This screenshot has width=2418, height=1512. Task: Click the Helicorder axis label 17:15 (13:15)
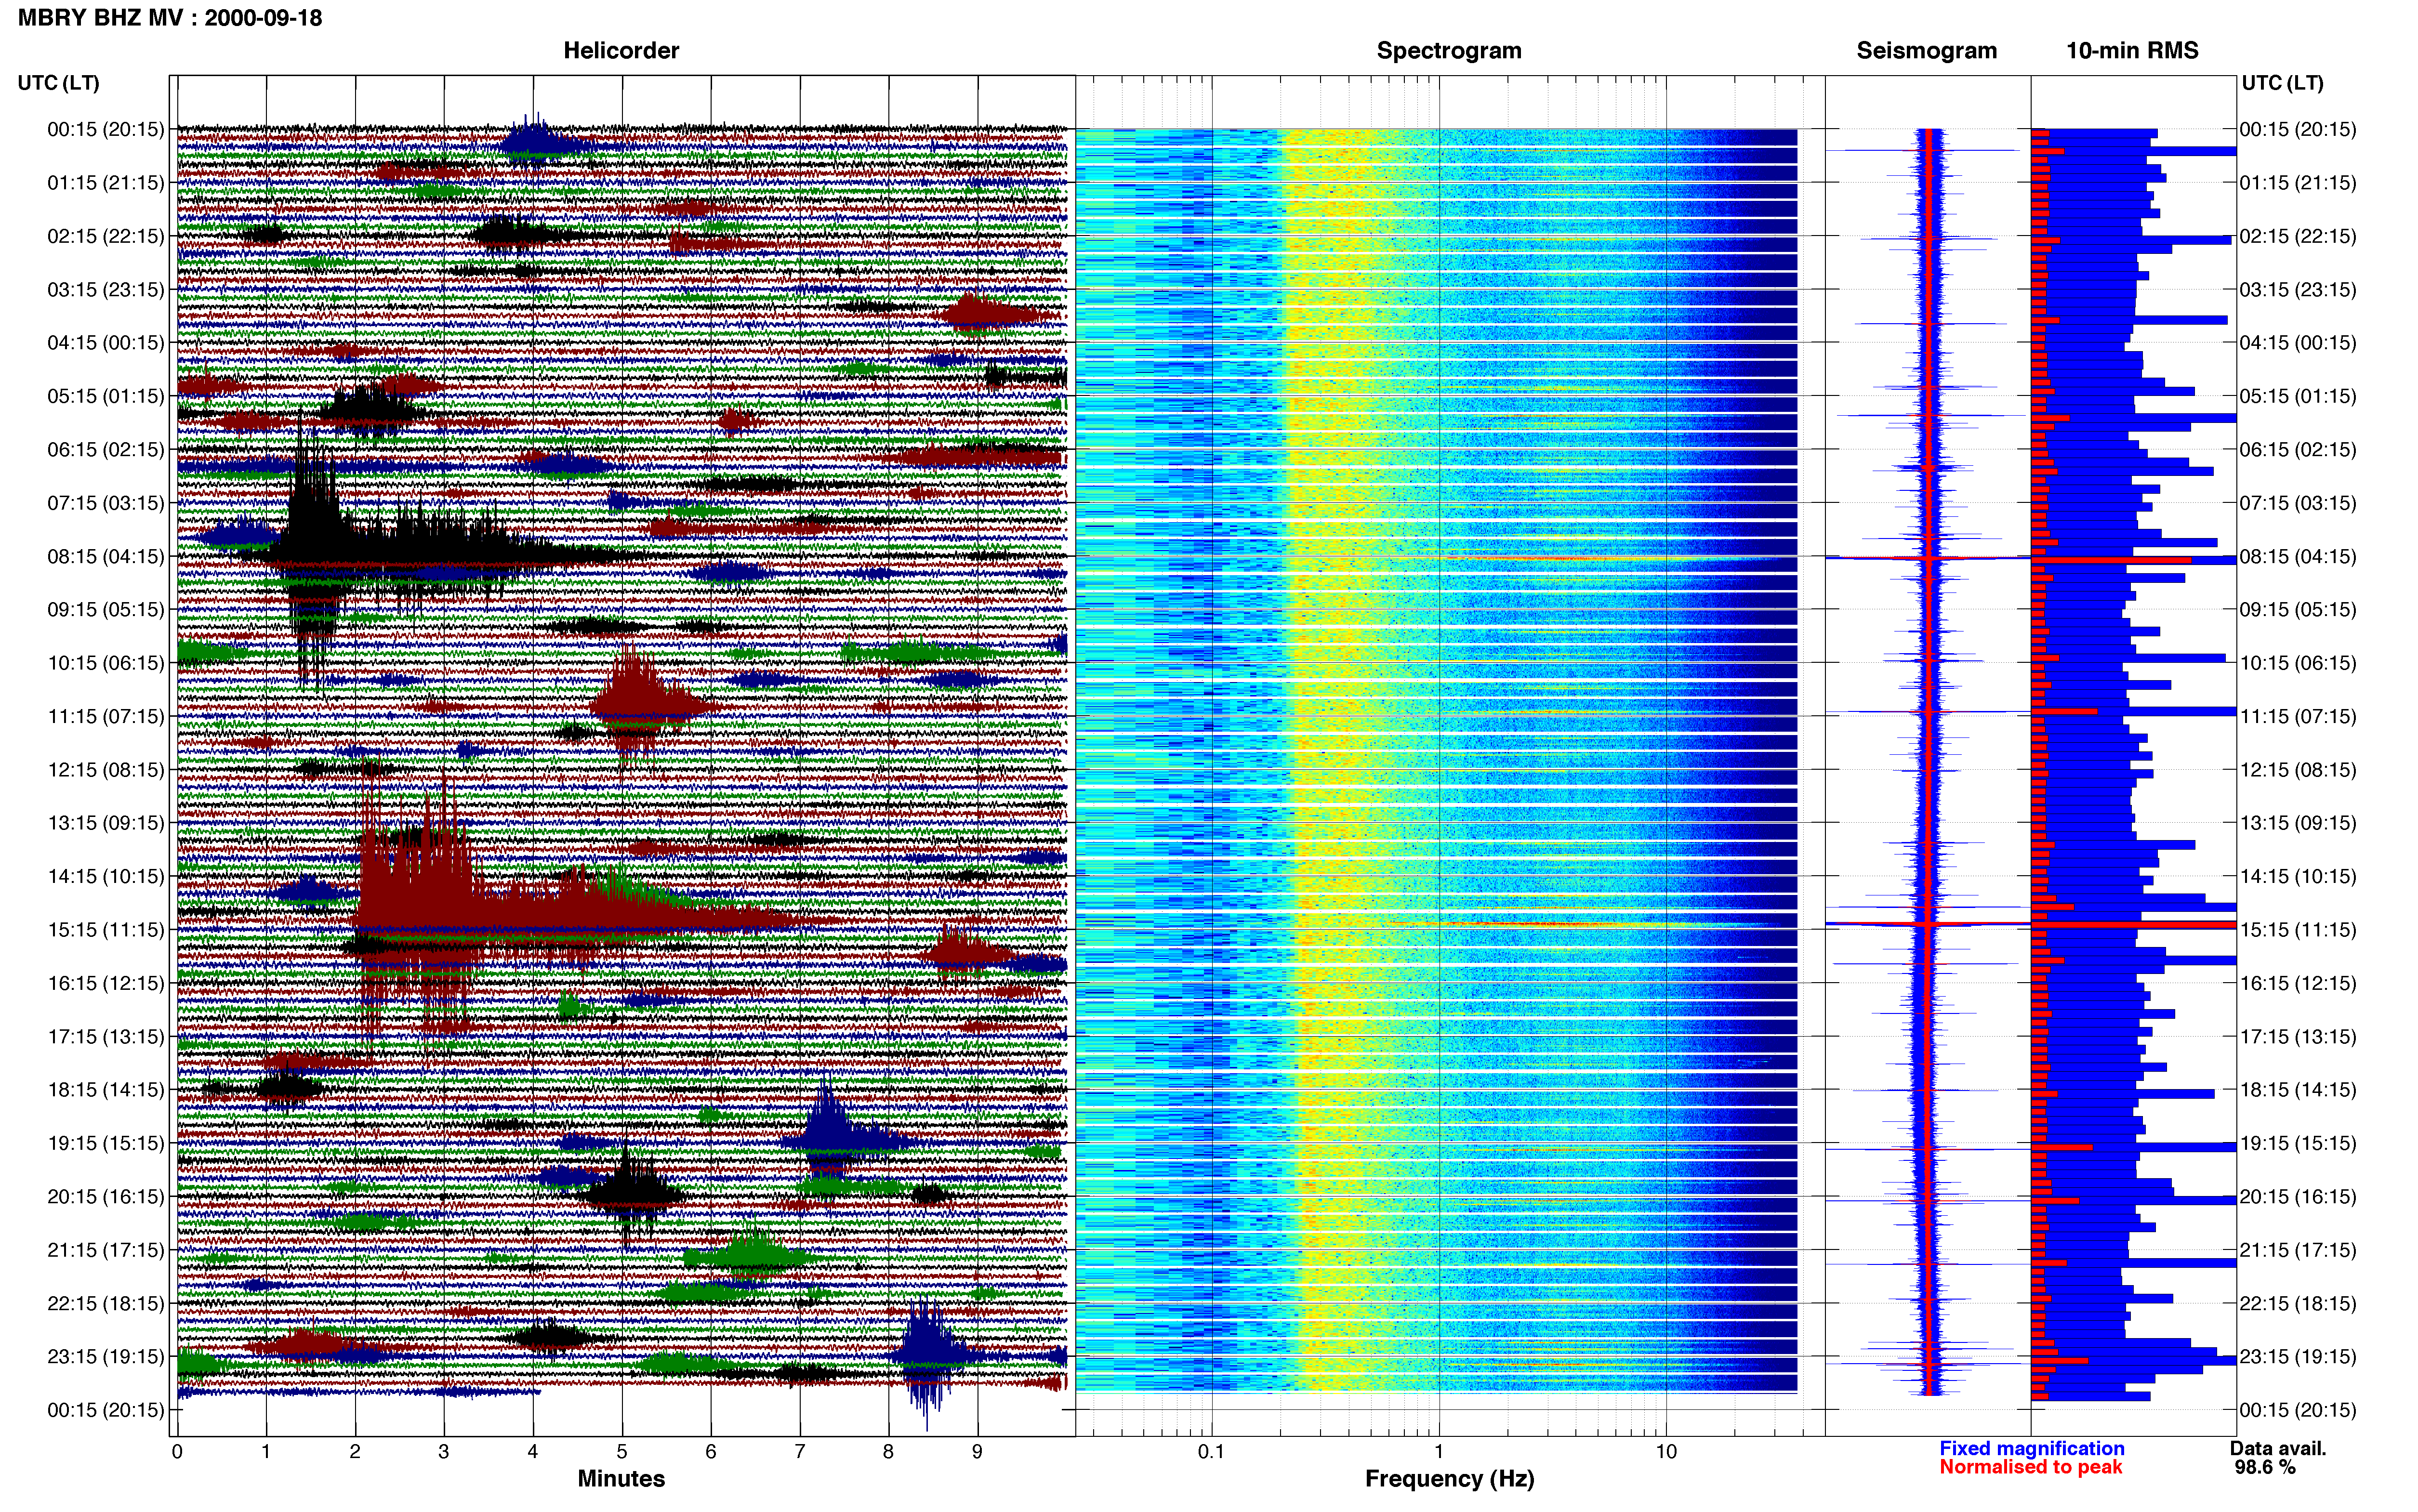(106, 1036)
